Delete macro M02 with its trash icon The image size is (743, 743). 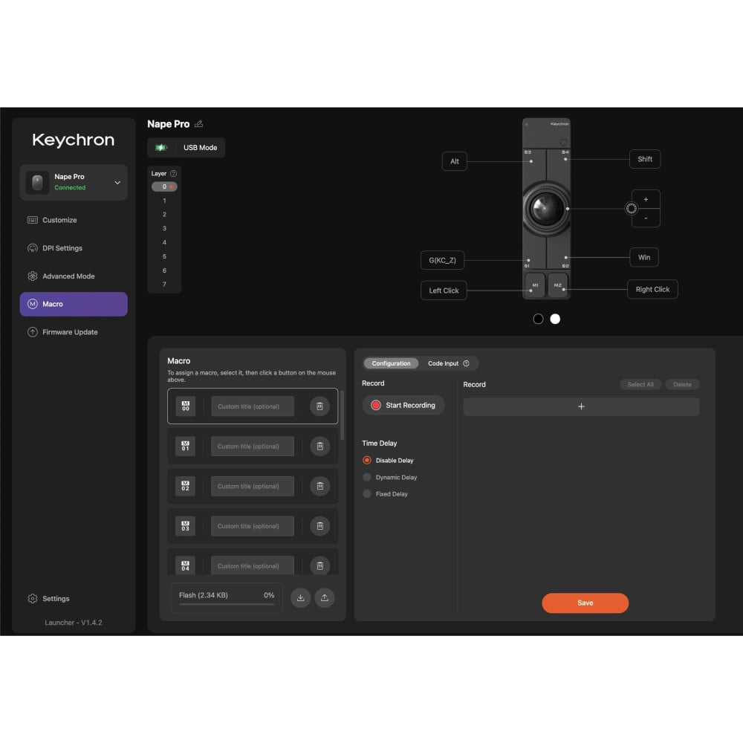pos(319,486)
